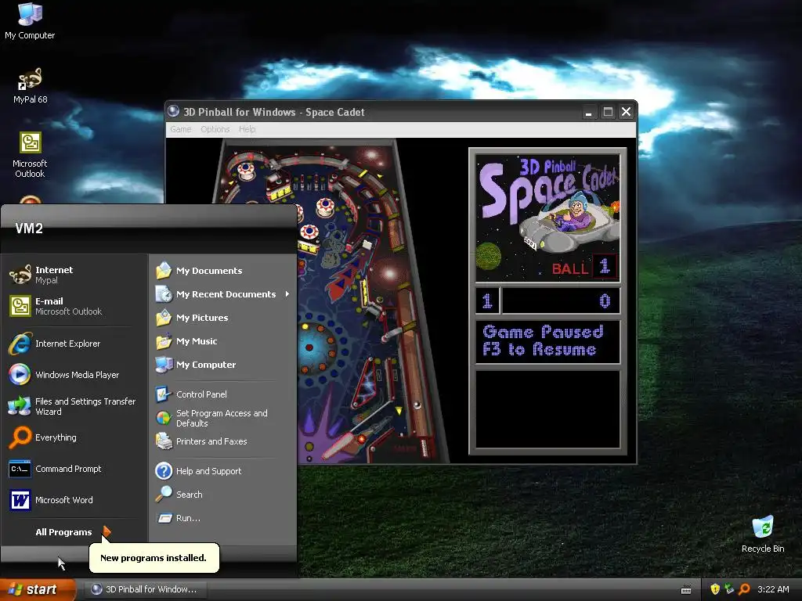Open My Music folder

(x=223, y=341)
